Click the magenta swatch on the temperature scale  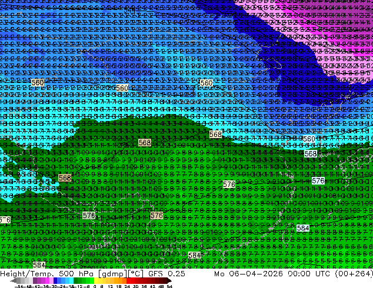(x=47, y=280)
